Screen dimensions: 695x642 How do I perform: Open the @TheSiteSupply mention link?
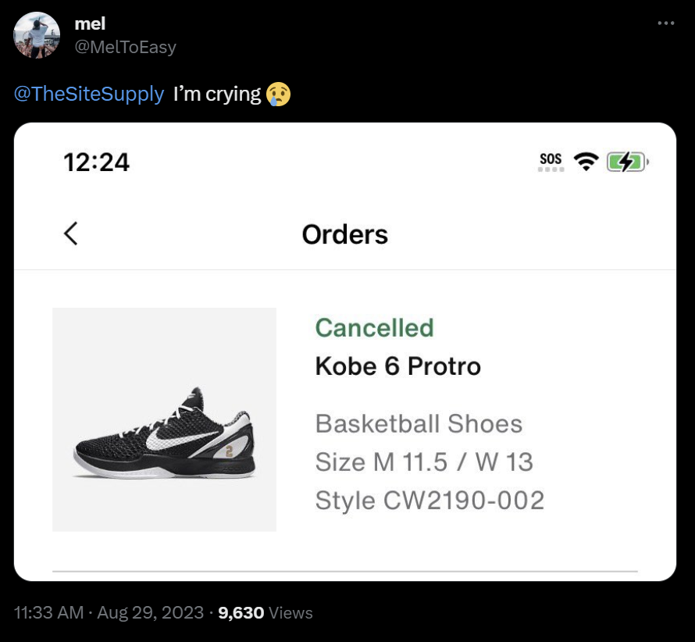[89, 95]
